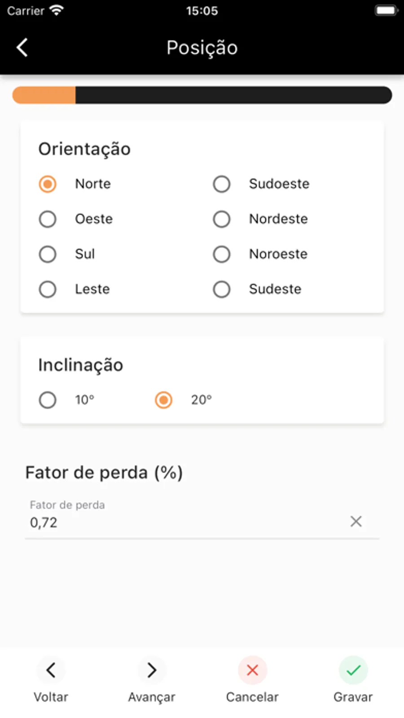Tap the green Gravar checkmark icon

(x=353, y=670)
